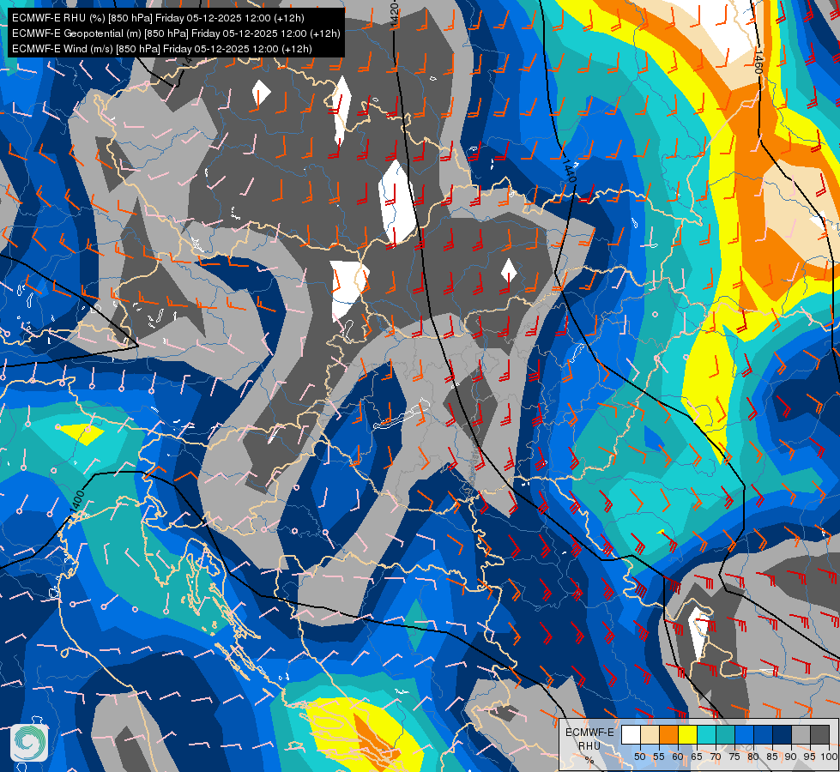Select the white below-50 legend swatch
The height and width of the screenshot is (772, 840).
(631, 734)
